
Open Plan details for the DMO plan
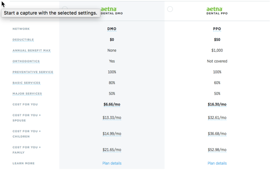pyautogui.click(x=112, y=163)
